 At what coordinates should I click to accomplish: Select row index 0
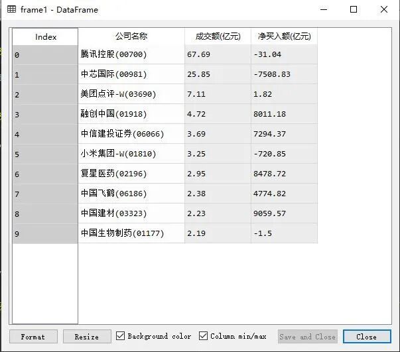point(45,55)
